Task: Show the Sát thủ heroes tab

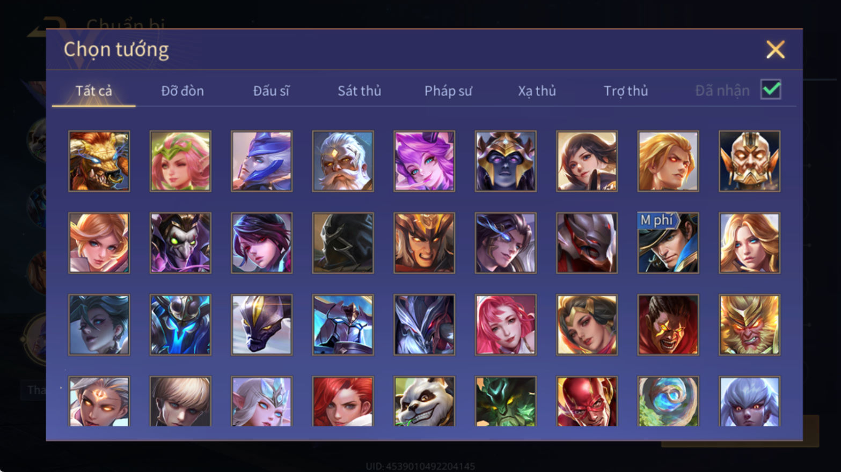Action: pos(359,91)
